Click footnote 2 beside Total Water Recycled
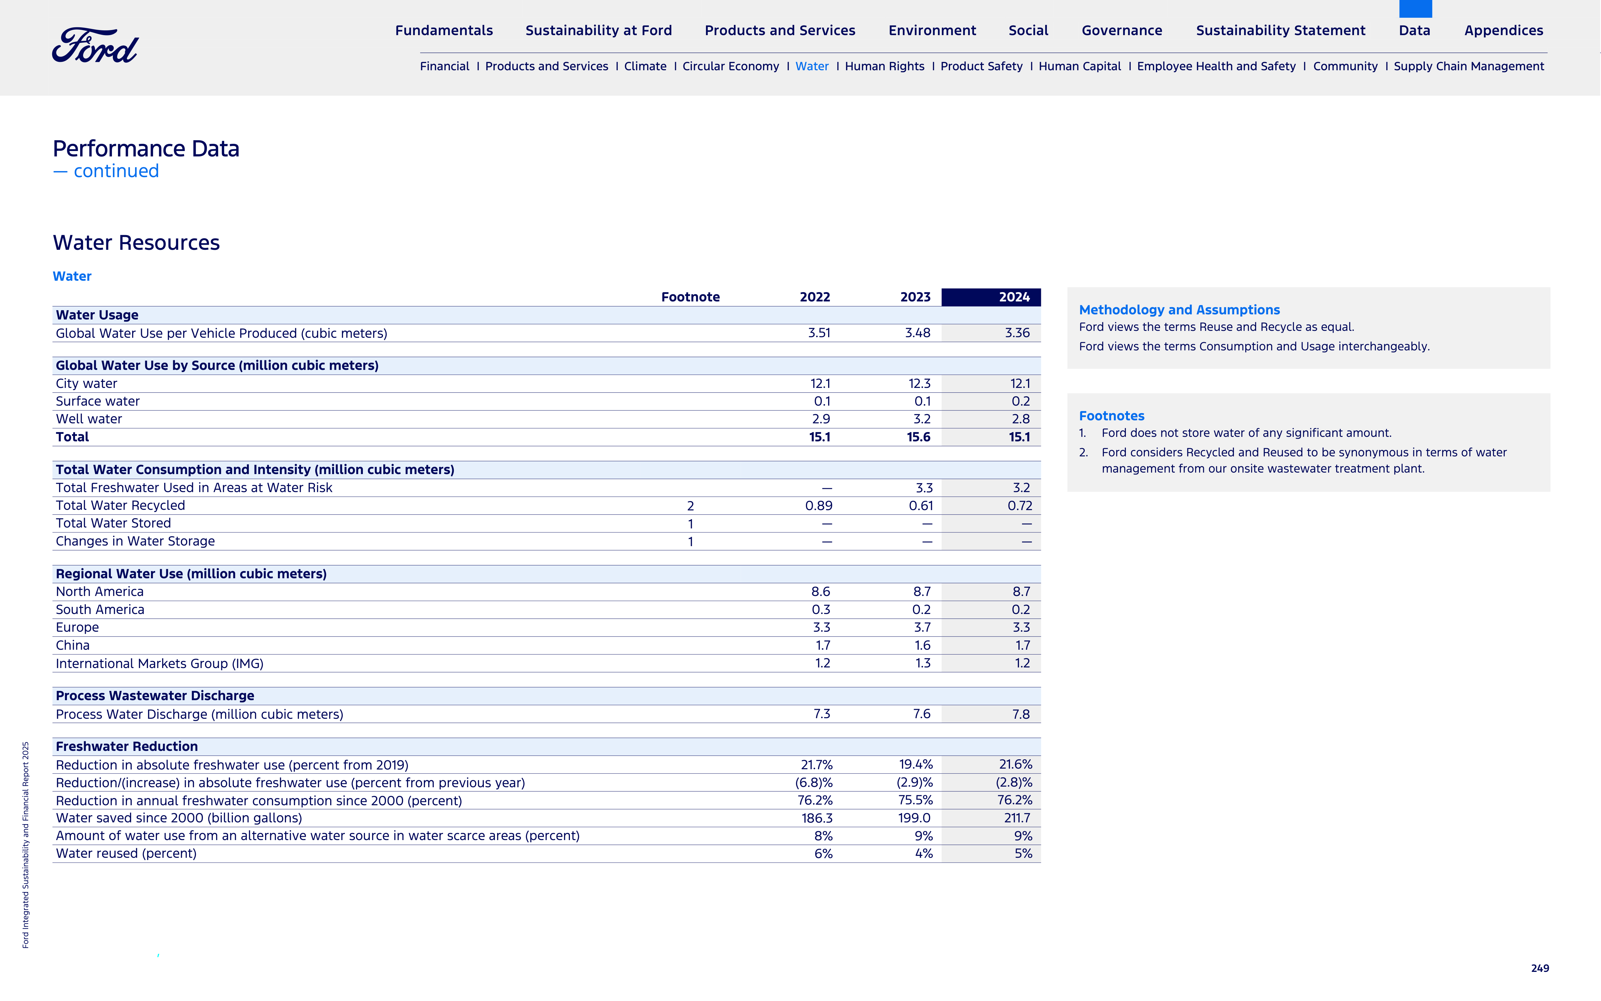The width and height of the screenshot is (1601, 1001). click(690, 507)
